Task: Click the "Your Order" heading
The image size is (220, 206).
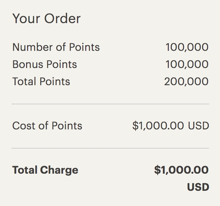Action: click(x=46, y=19)
